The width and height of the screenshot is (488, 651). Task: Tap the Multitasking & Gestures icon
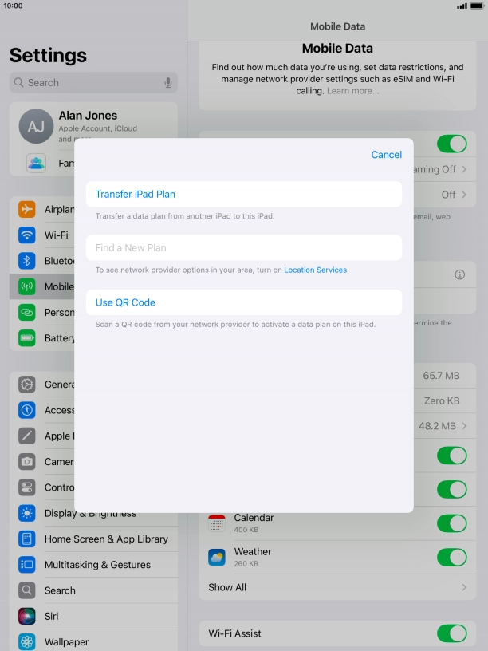28,565
